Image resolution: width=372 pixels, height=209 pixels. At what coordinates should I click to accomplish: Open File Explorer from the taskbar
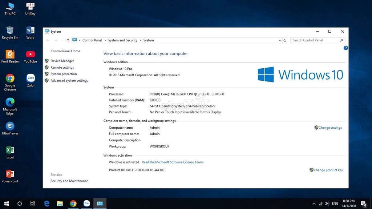click(x=60, y=204)
